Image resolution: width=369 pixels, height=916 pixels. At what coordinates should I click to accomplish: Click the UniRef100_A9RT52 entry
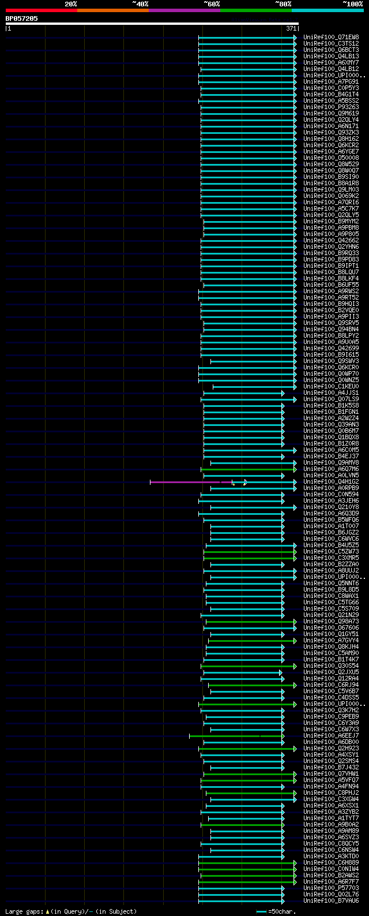331,297
